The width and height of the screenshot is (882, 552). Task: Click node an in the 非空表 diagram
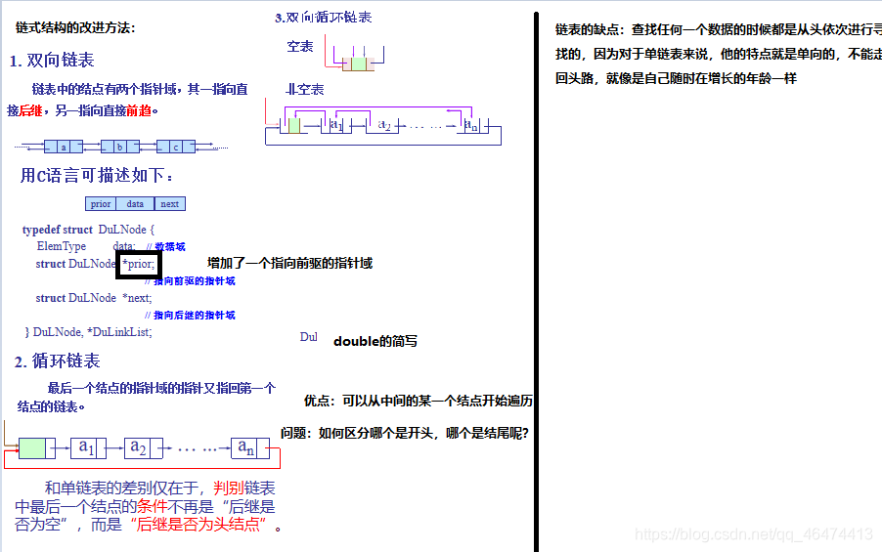(x=471, y=125)
